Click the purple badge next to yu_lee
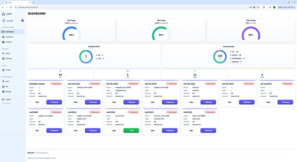 pyautogui.click(x=22, y=21)
